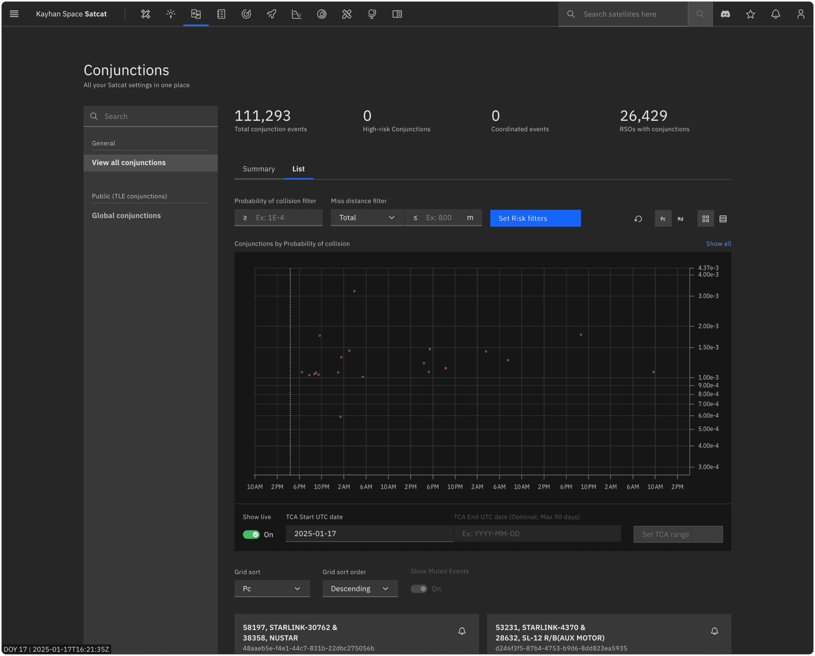Reset filters with the refresh icon
The height and width of the screenshot is (656, 815).
tap(638, 219)
